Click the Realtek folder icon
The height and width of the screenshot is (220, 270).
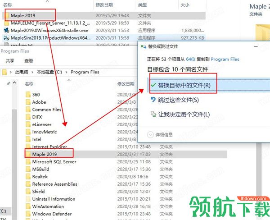[x=28, y=177]
